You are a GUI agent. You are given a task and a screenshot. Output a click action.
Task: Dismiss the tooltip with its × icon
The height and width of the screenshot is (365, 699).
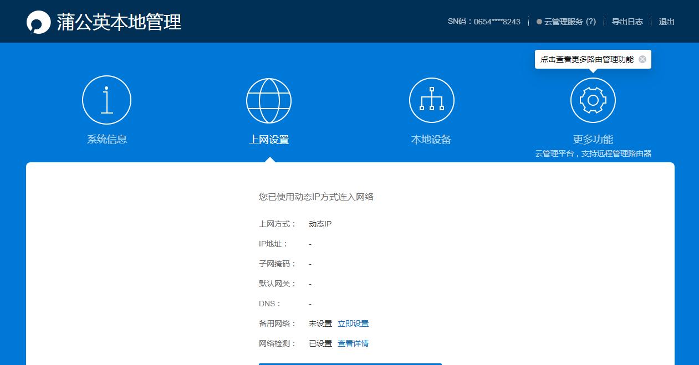click(x=642, y=59)
